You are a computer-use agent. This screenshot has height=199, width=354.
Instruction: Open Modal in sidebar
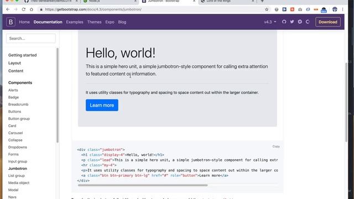coord(13,190)
